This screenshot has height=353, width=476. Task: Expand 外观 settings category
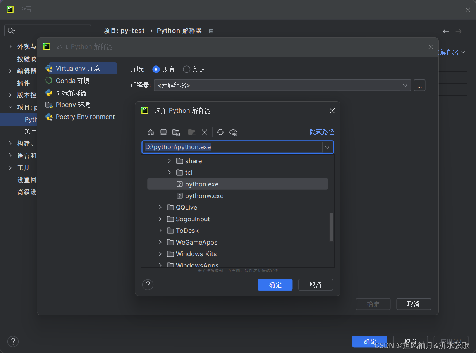click(x=10, y=46)
